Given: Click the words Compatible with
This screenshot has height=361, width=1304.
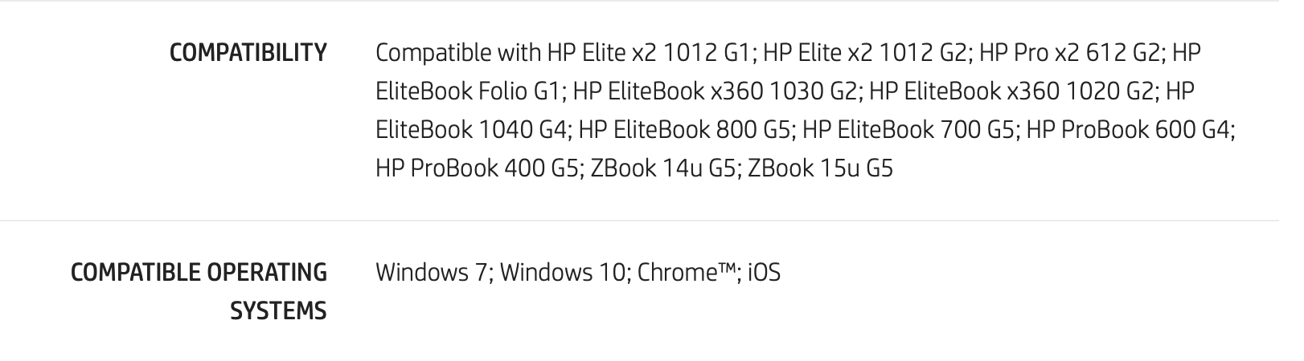Looking at the screenshot, I should point(458,53).
